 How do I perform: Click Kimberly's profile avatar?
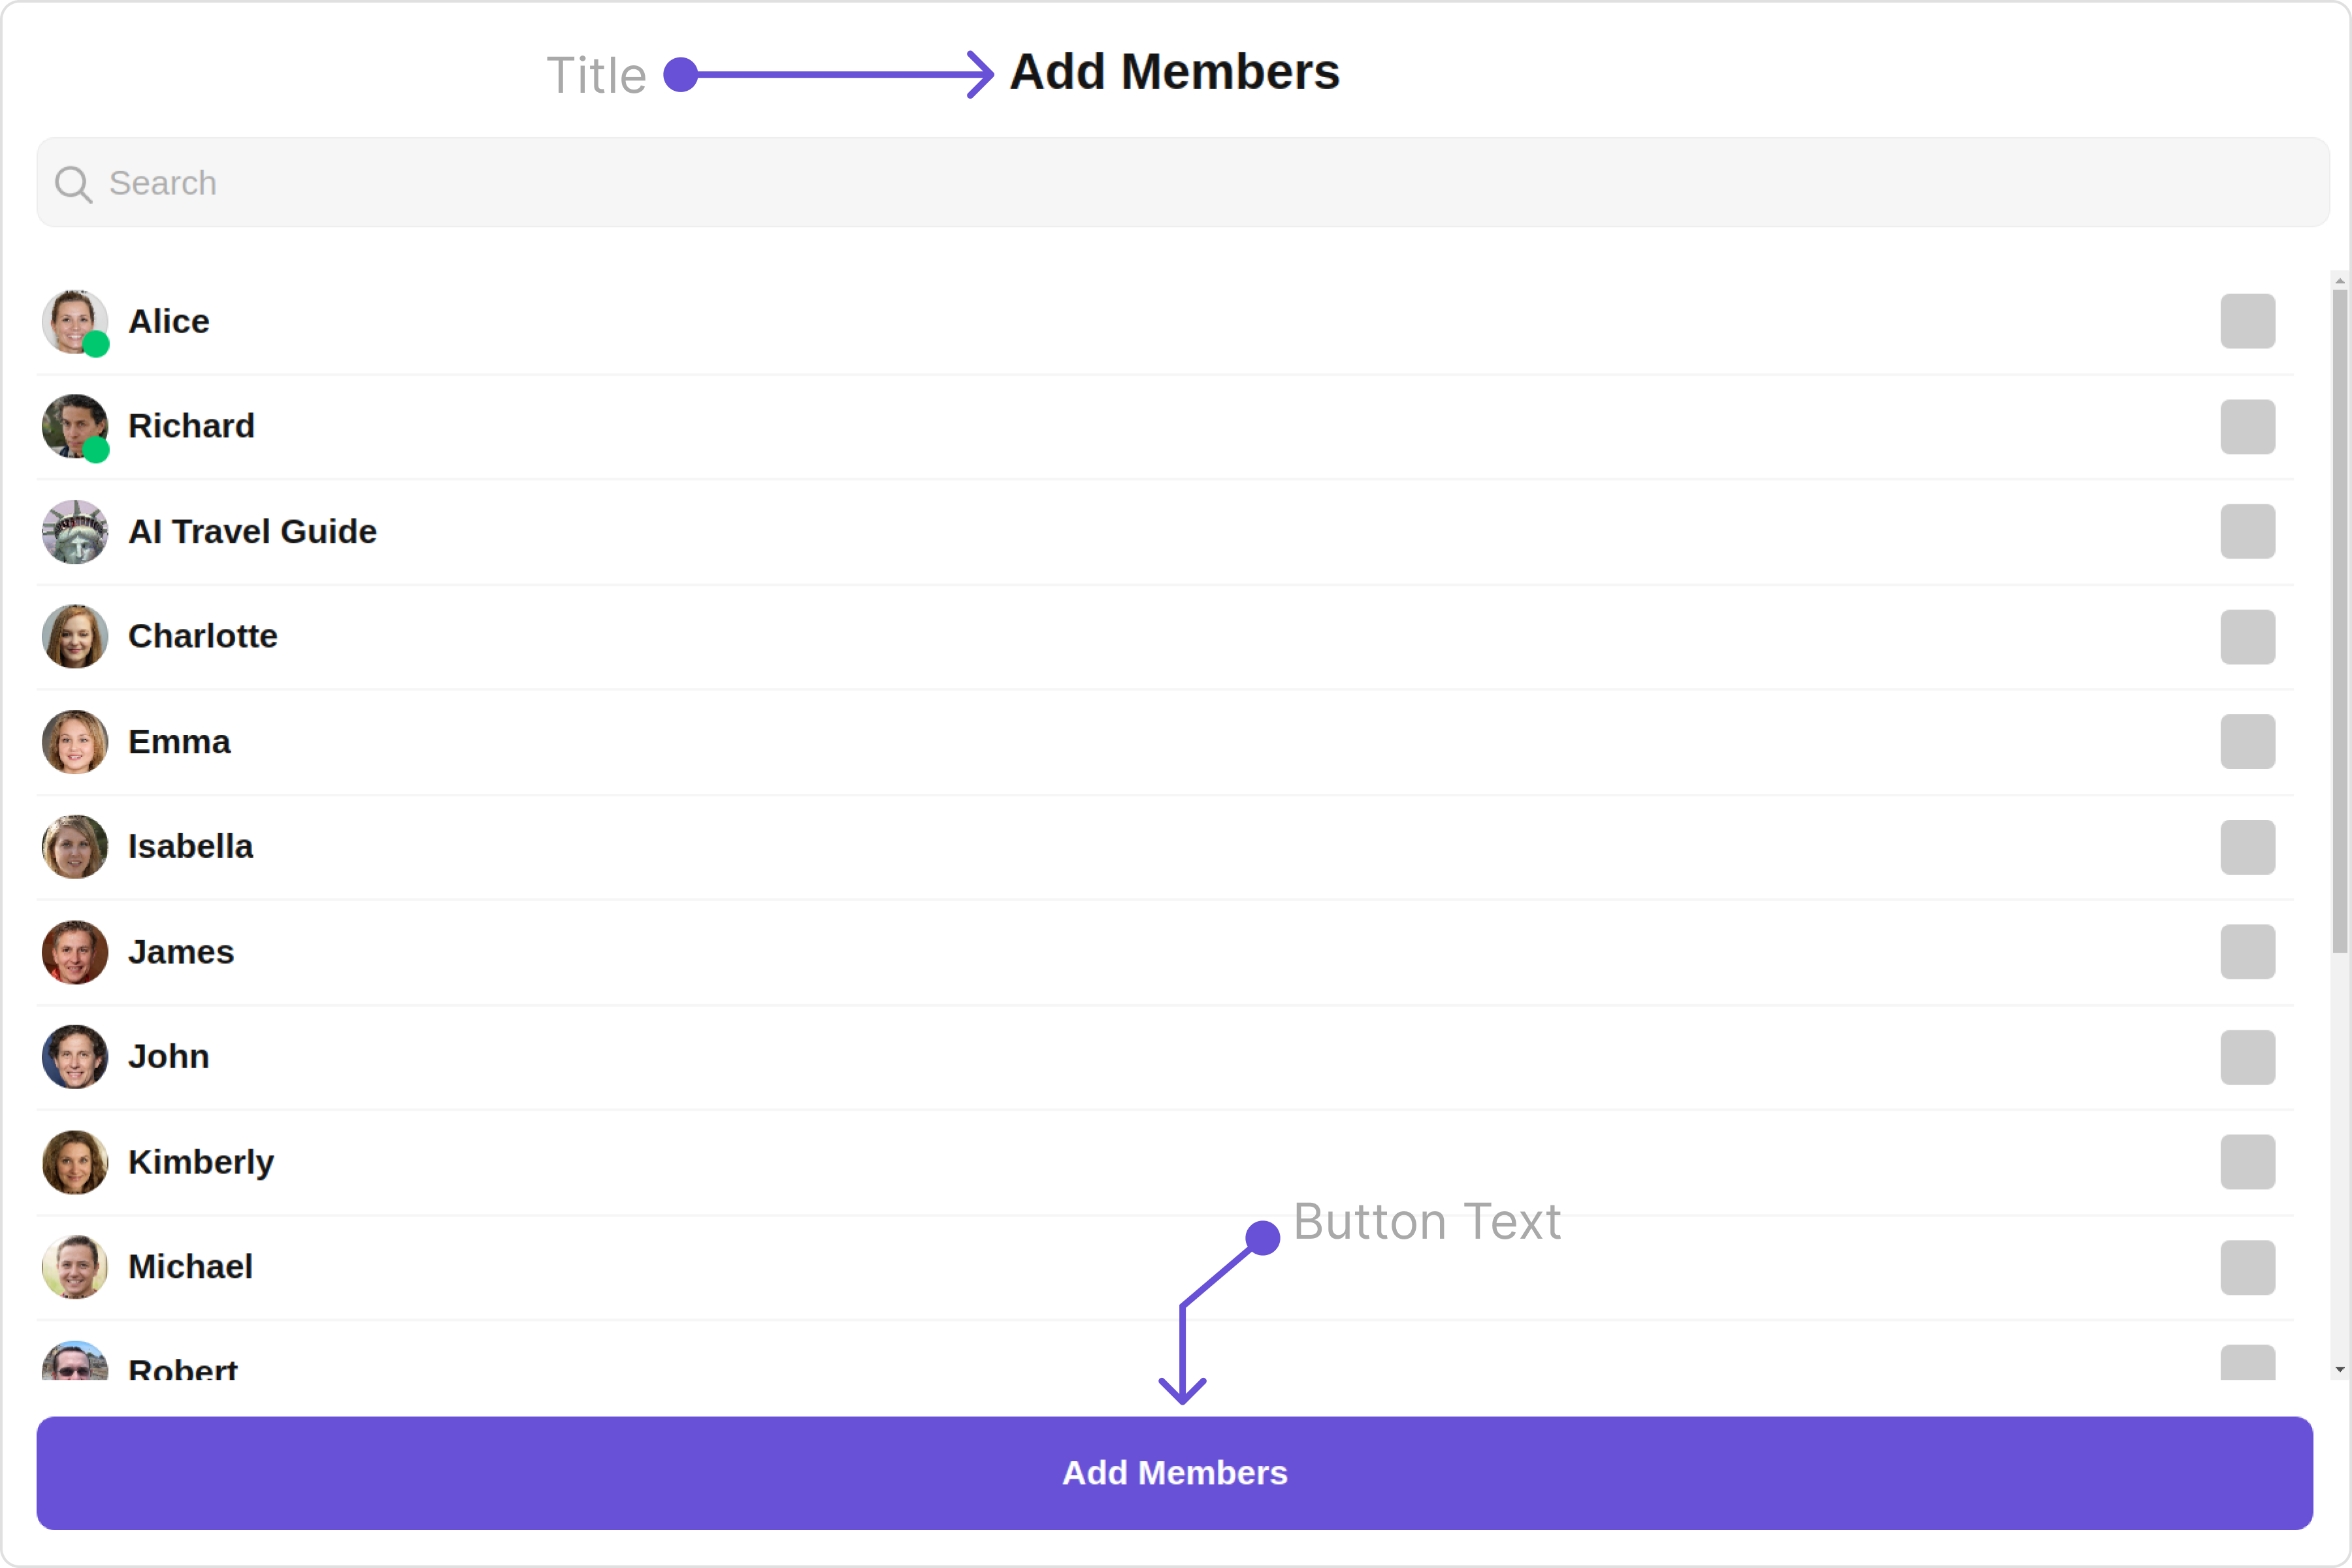point(75,1162)
